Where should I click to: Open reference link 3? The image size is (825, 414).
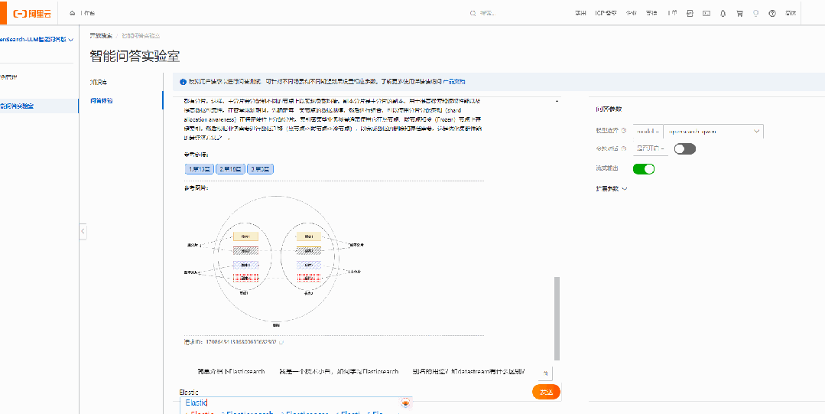coord(260,169)
